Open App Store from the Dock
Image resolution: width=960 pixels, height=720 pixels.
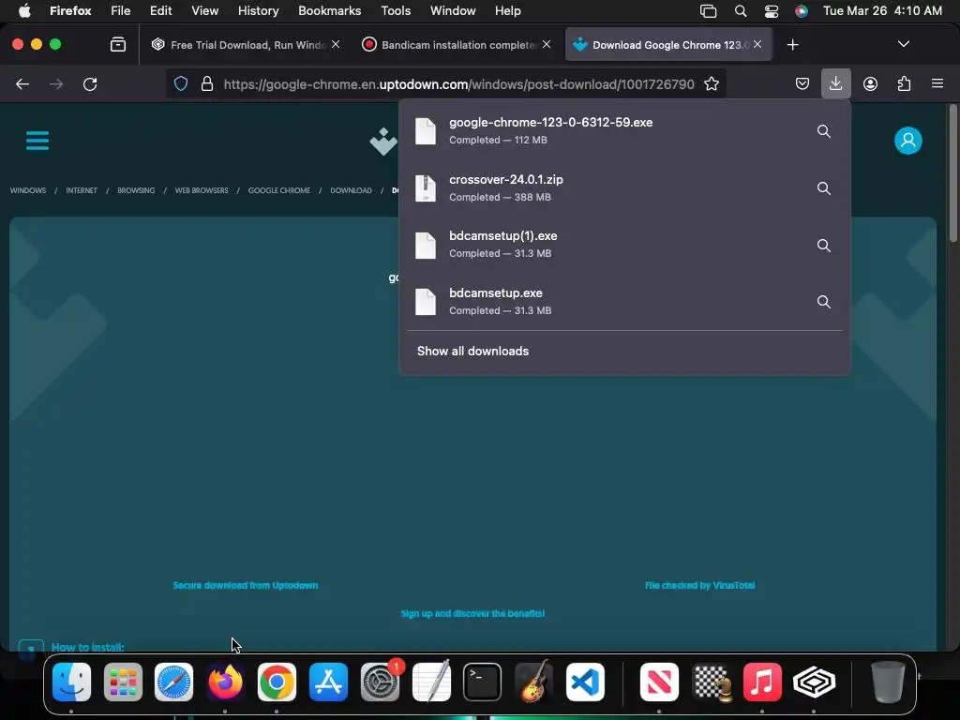[328, 682]
